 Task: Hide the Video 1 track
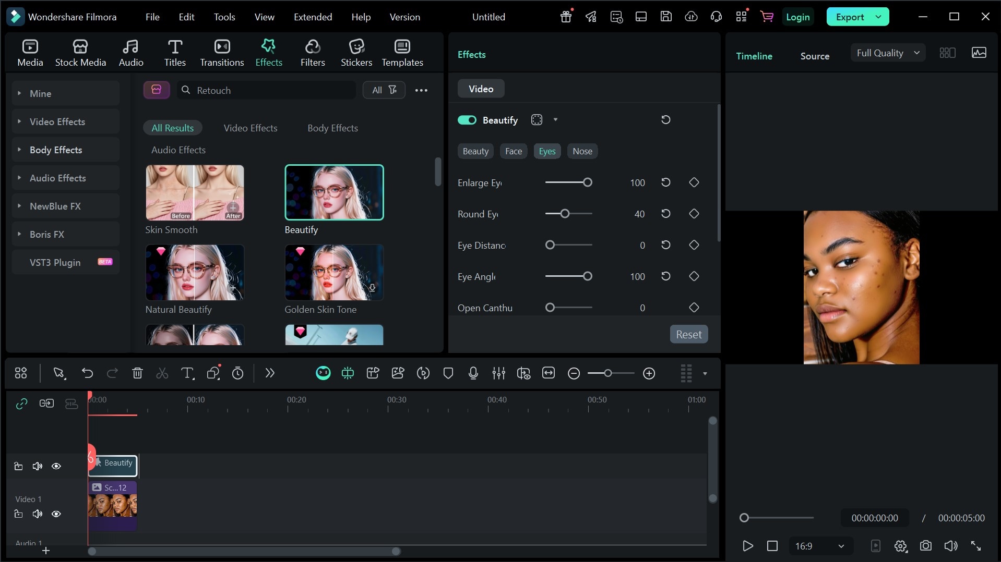[56, 514]
